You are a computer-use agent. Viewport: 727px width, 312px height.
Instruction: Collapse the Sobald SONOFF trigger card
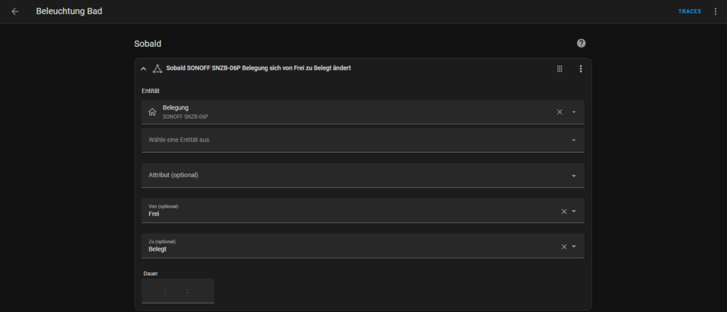tap(143, 69)
